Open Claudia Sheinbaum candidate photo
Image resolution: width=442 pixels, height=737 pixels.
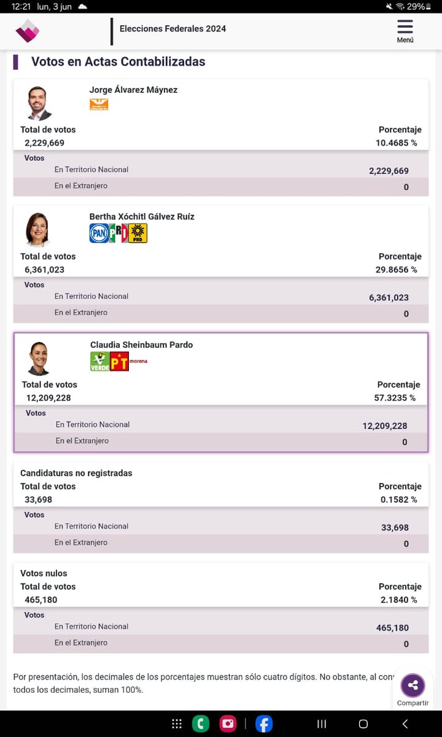click(x=39, y=358)
